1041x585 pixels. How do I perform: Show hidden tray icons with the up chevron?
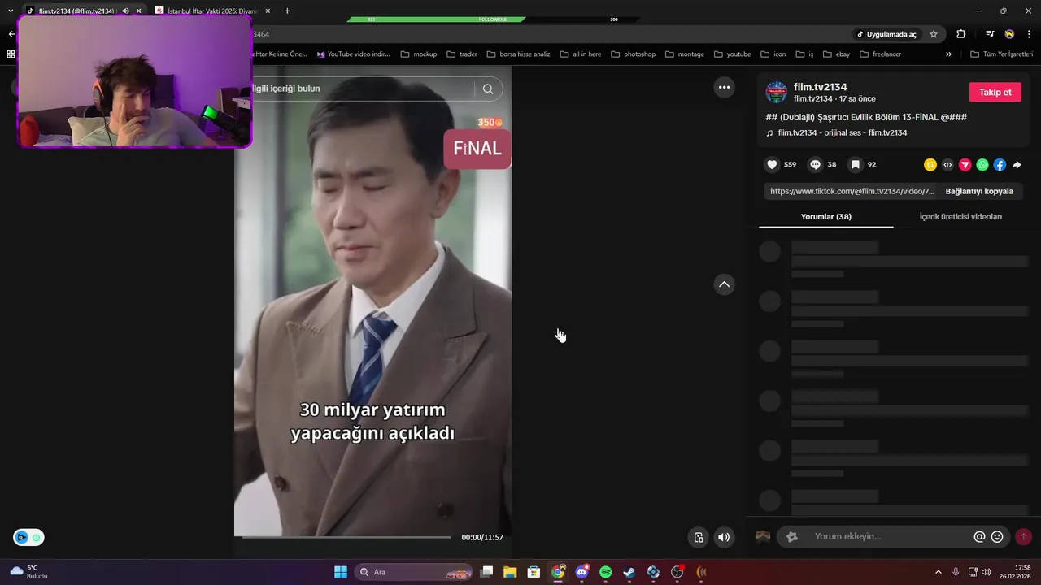(938, 572)
